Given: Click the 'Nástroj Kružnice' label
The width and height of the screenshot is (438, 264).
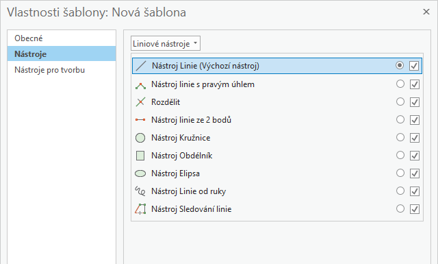Looking at the screenshot, I should (181, 138).
